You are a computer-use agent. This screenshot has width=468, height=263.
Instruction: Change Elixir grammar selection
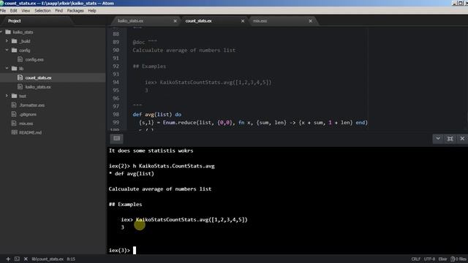(442, 259)
